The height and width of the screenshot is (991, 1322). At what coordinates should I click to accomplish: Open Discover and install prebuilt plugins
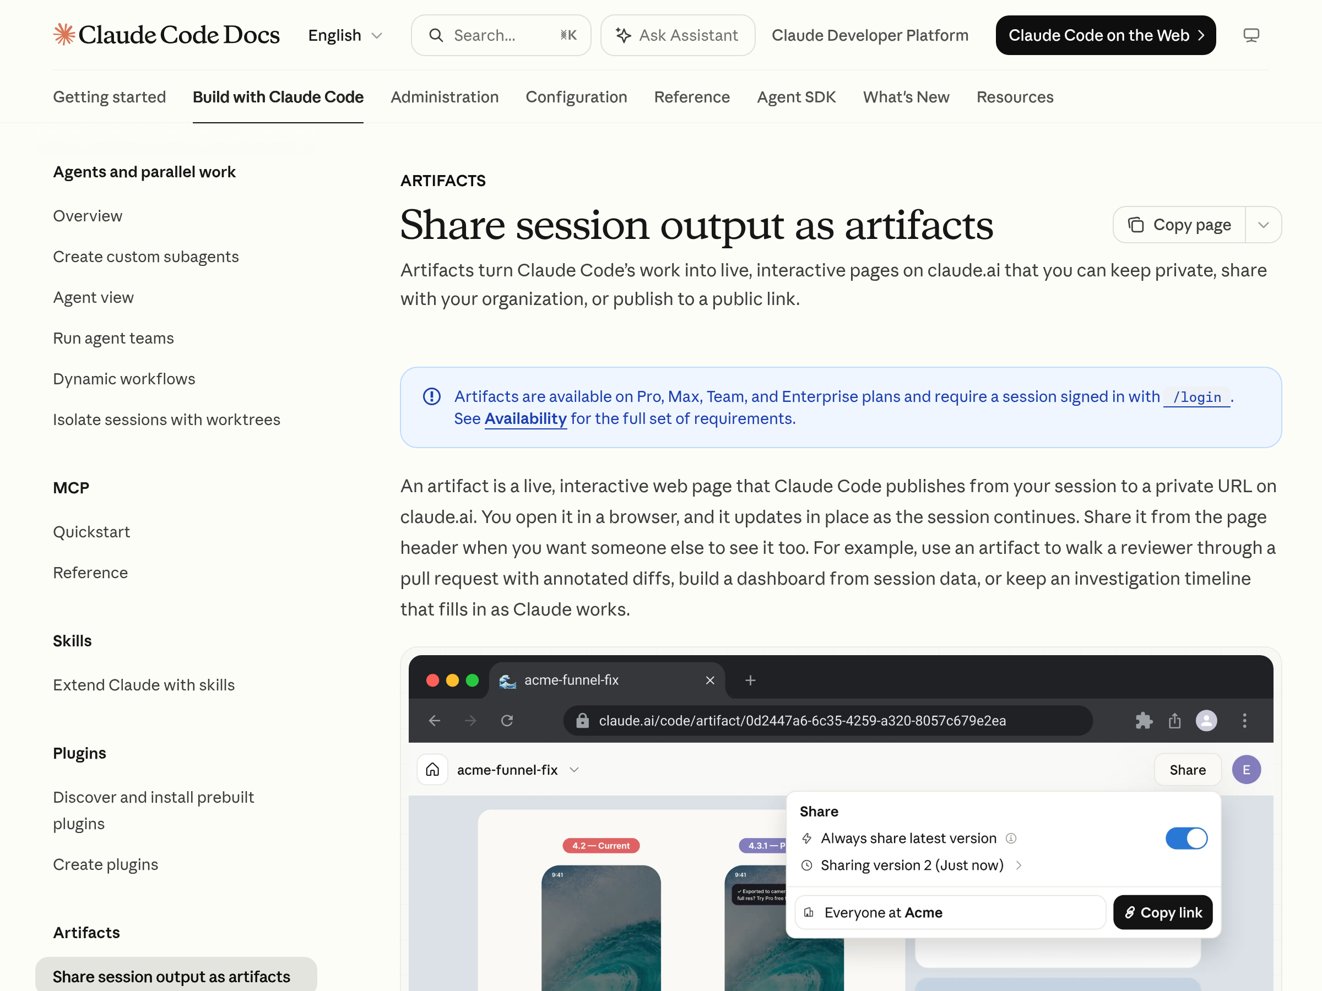click(x=153, y=810)
